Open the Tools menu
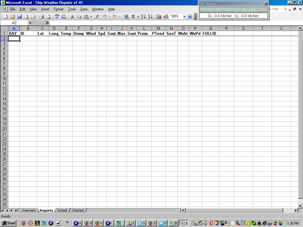This screenshot has width=303, height=227. coord(72,9)
